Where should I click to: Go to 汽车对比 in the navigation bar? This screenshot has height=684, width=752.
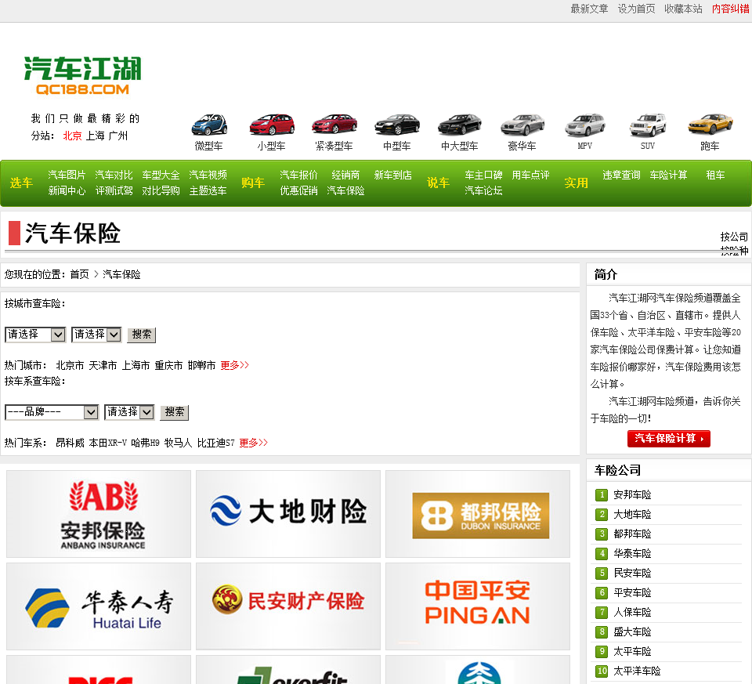[x=114, y=175]
